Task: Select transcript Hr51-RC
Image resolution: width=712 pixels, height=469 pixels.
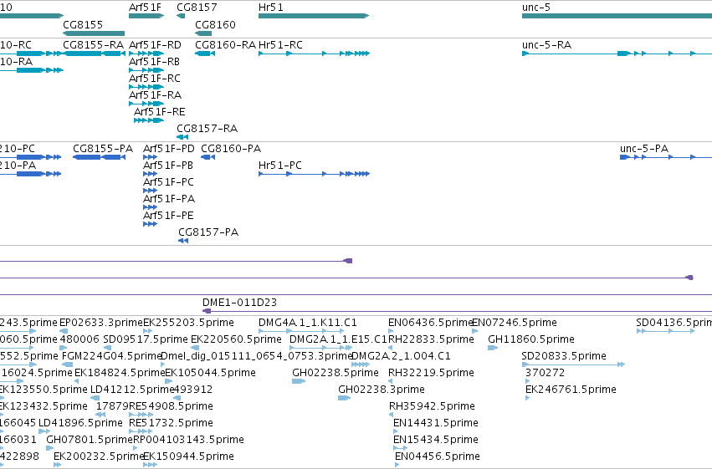Action: [x=314, y=54]
